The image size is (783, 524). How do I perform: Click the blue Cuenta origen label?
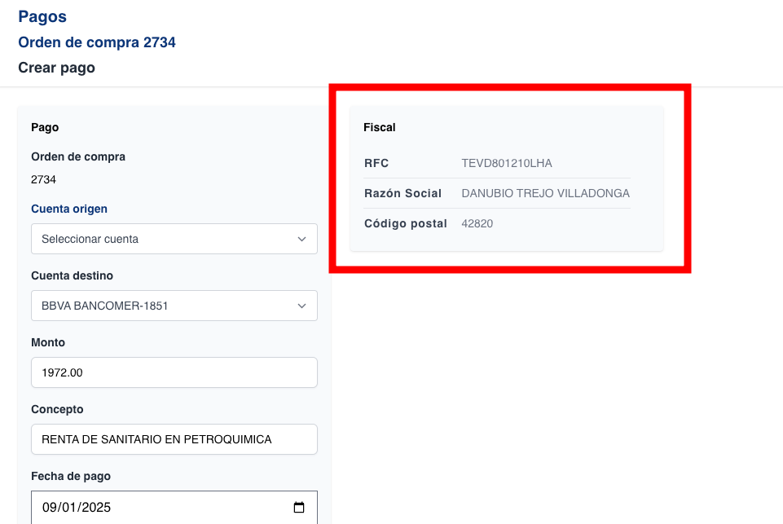(68, 209)
